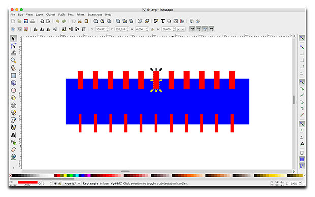Redo the last undone action
This screenshot has width=315, height=197.
(64, 21)
